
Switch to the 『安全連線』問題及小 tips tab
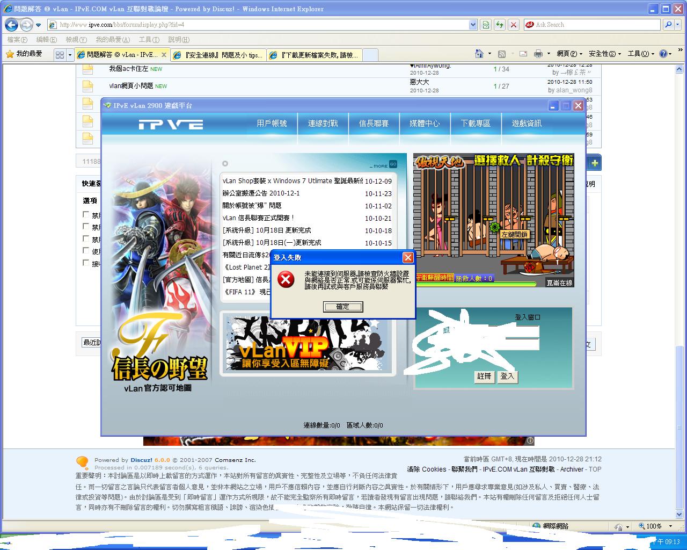click(218, 55)
